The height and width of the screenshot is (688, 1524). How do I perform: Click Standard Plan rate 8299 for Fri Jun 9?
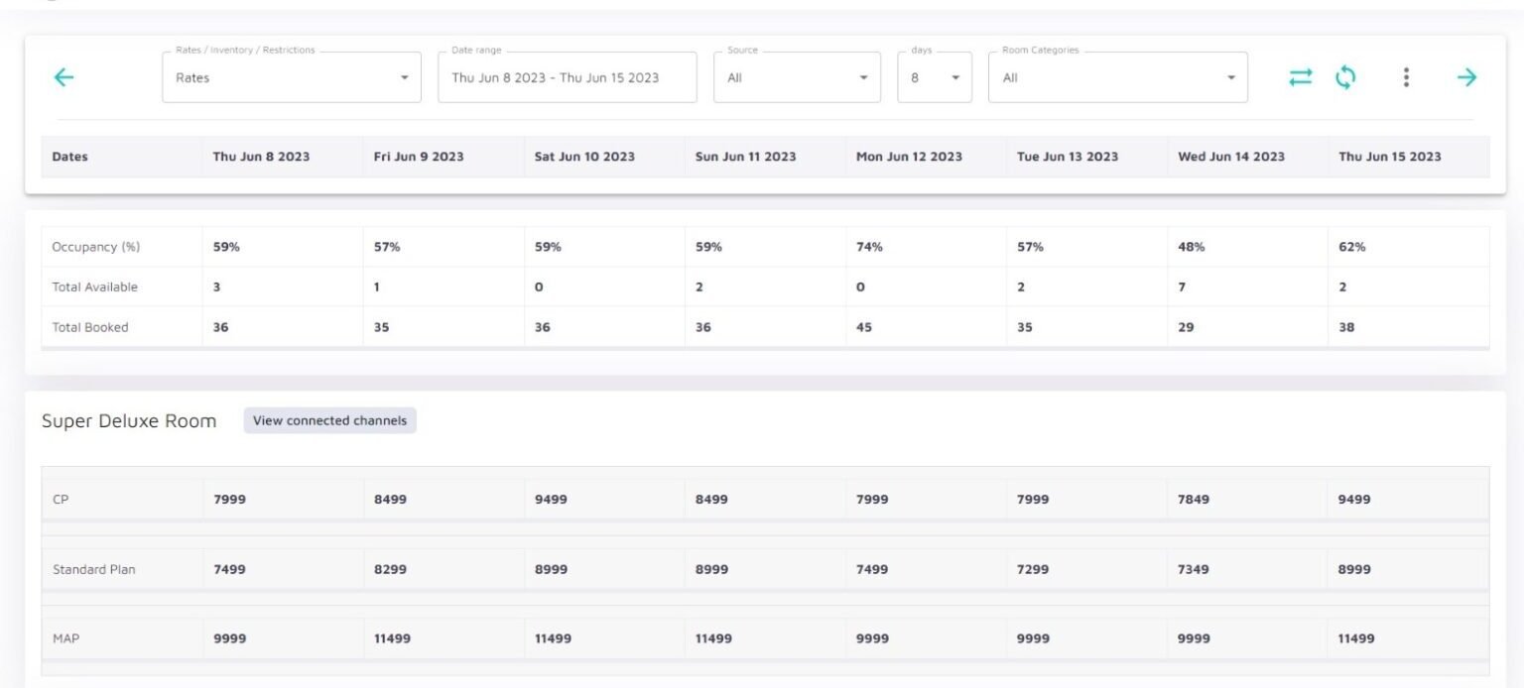coord(390,570)
